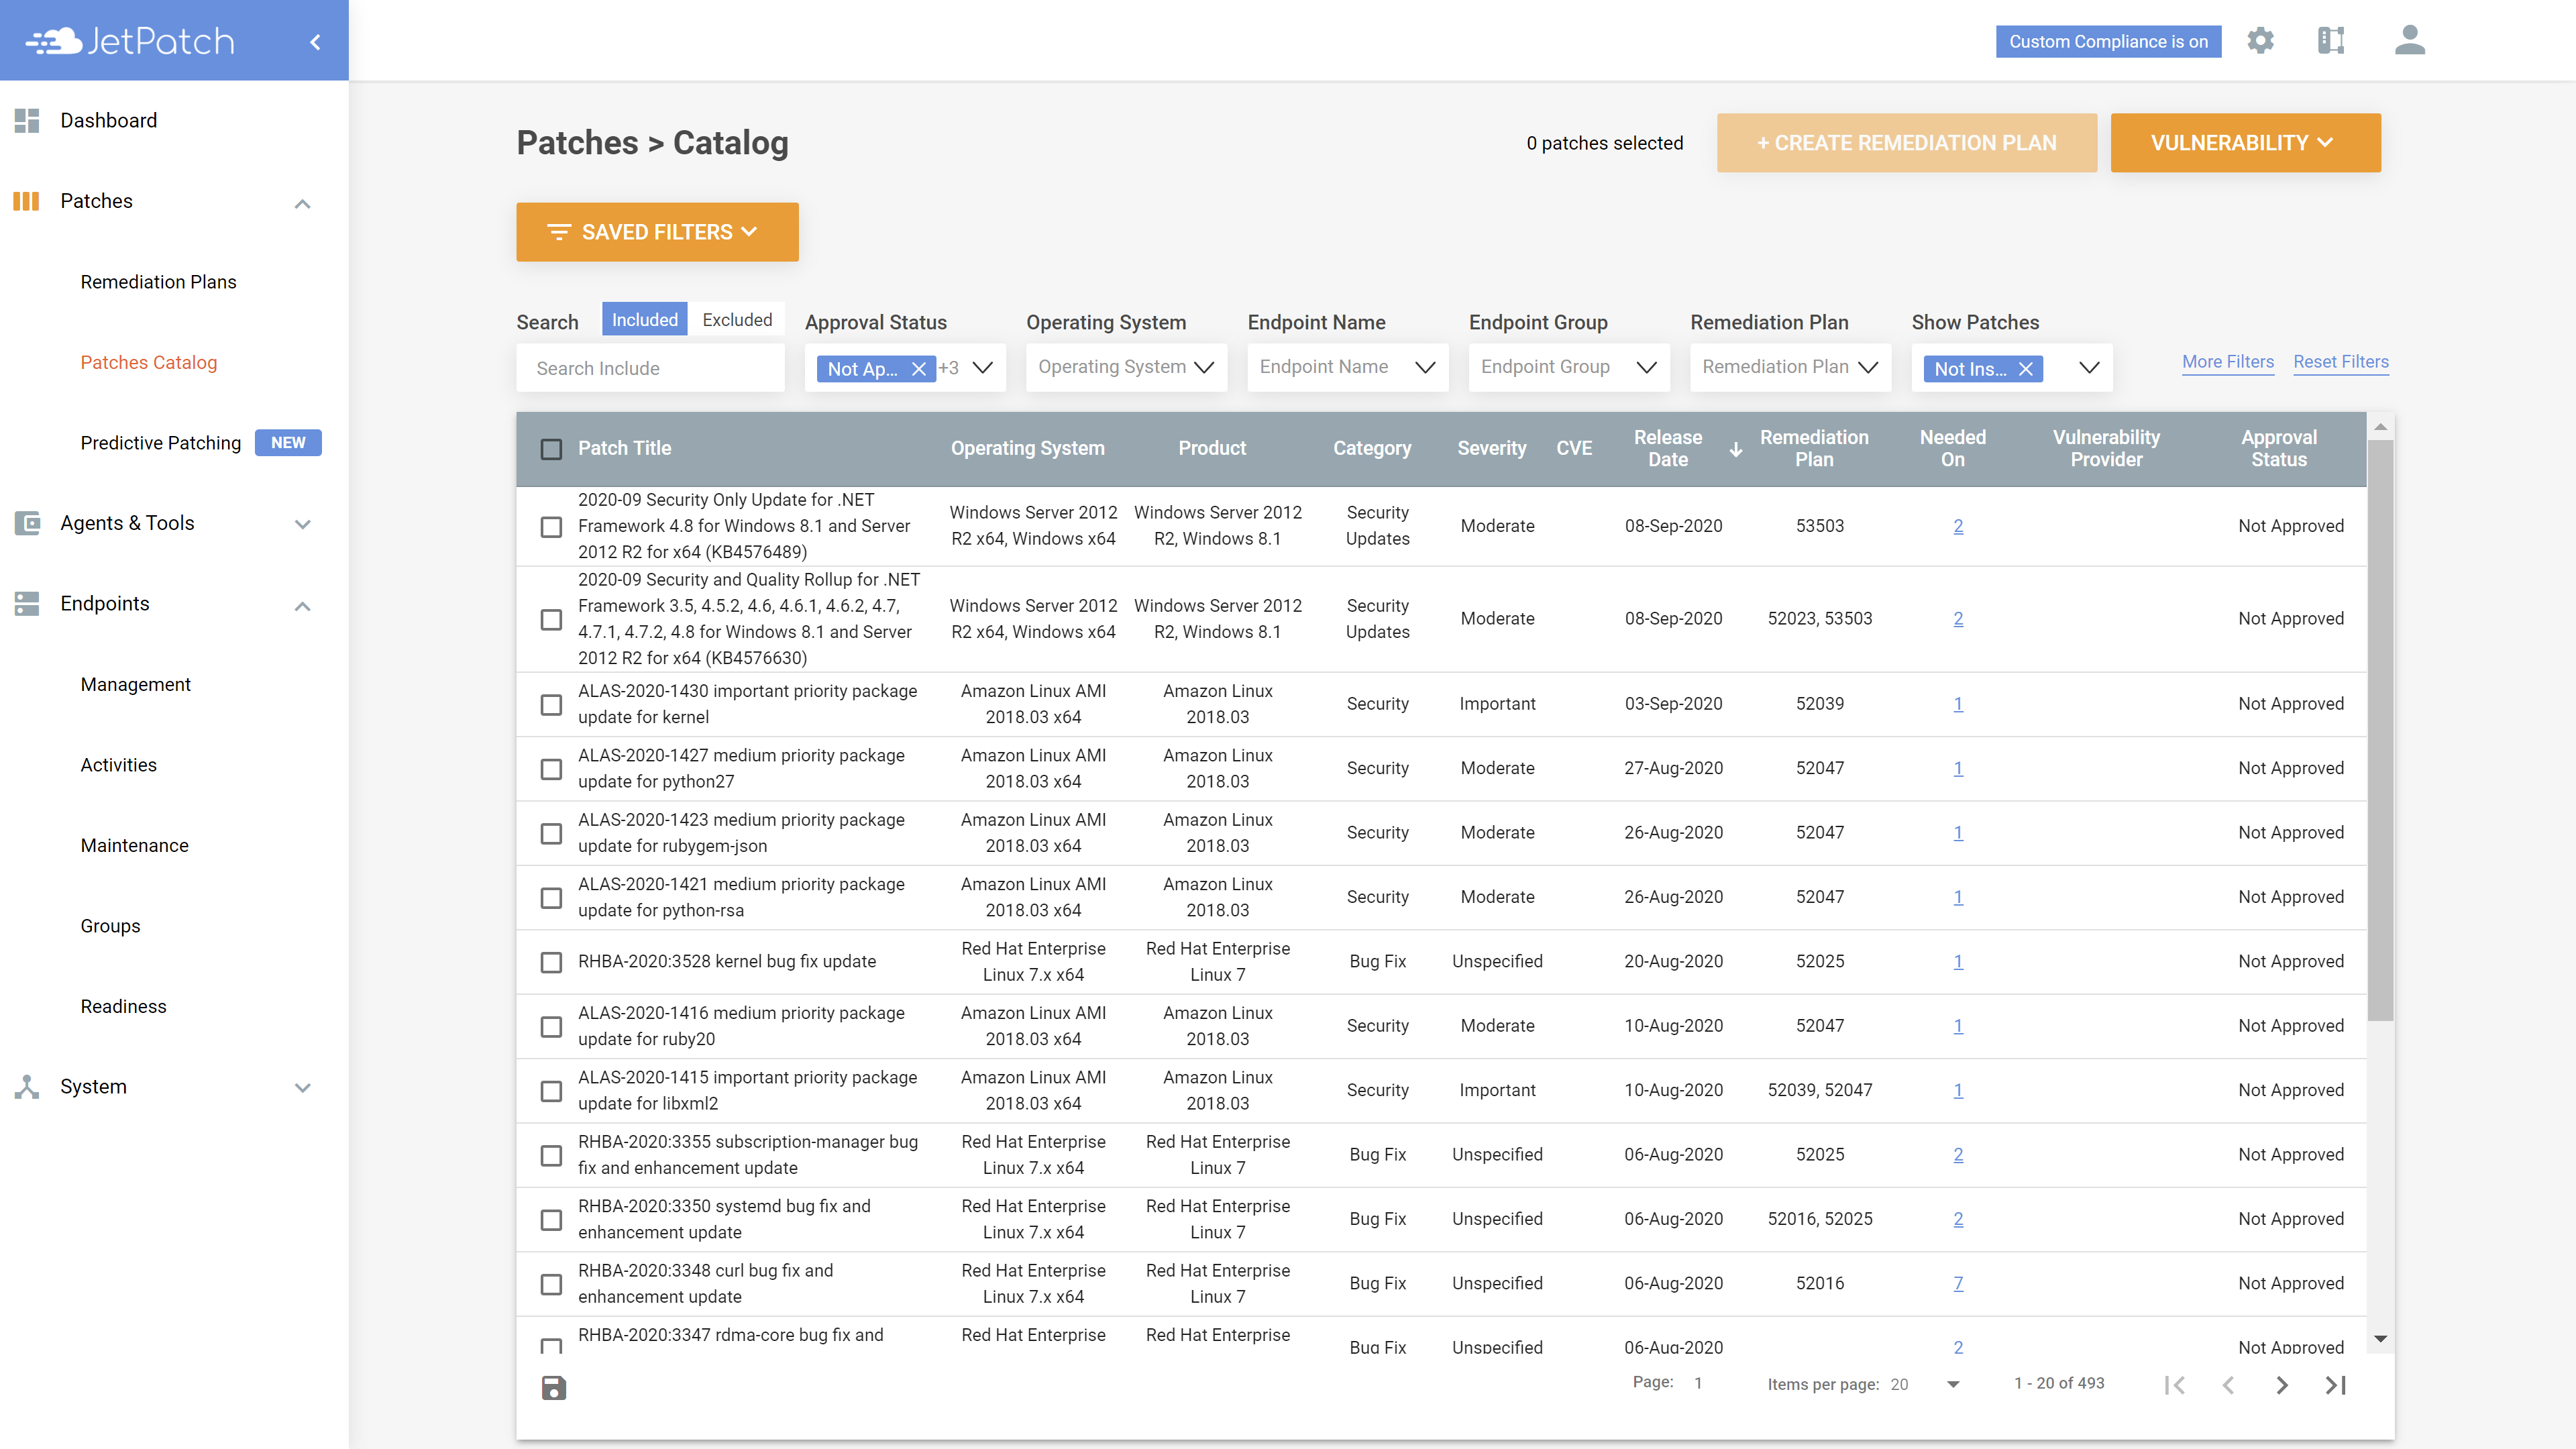This screenshot has height=1449, width=2576.
Task: Expand the Approval Status dropdown
Action: (x=983, y=368)
